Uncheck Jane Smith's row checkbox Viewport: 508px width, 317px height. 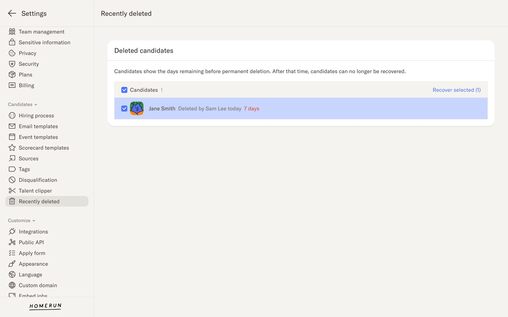click(x=124, y=109)
